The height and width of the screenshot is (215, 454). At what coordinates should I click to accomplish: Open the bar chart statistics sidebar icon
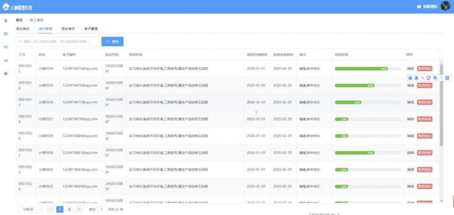click(6, 60)
